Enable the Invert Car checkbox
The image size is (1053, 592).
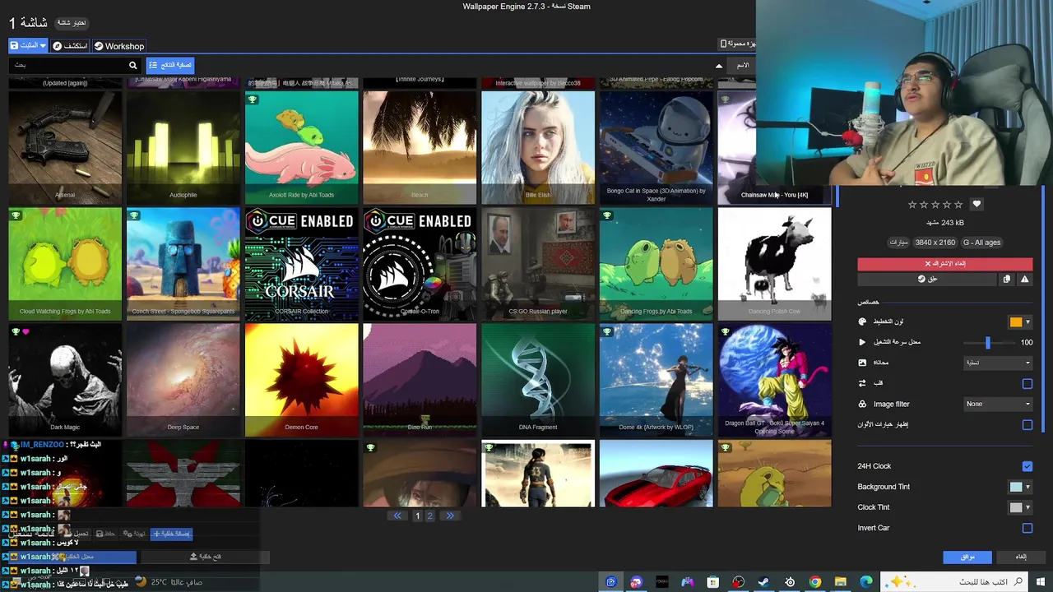(x=1027, y=528)
